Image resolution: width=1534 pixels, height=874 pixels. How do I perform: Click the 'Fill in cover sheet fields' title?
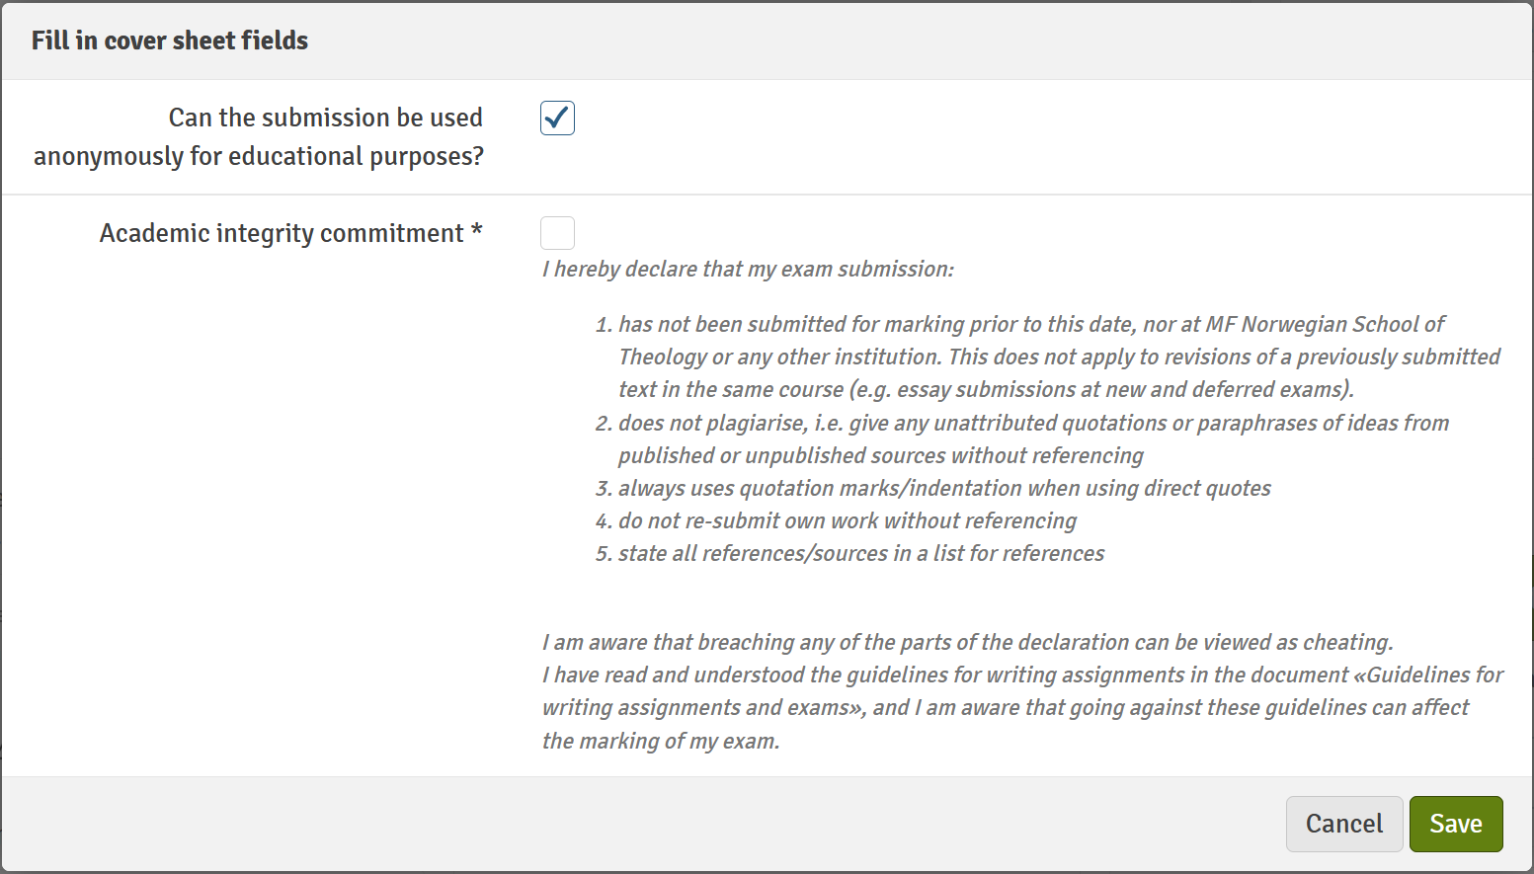pos(170,40)
